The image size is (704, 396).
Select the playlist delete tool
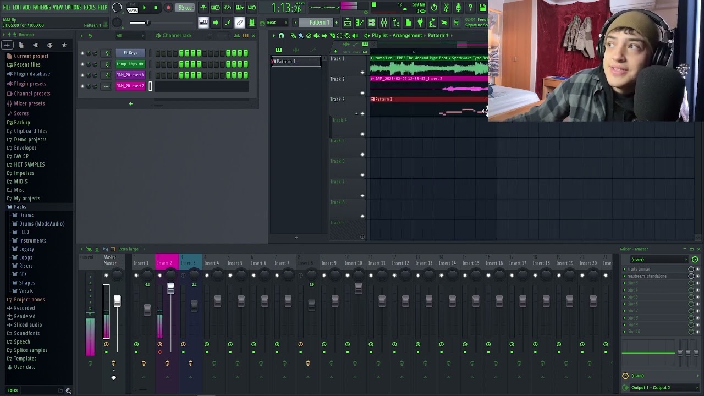309,36
